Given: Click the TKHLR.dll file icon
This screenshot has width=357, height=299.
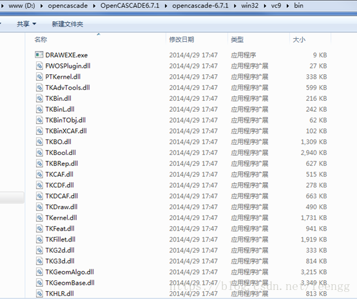Looking at the screenshot, I should pos(39,294).
